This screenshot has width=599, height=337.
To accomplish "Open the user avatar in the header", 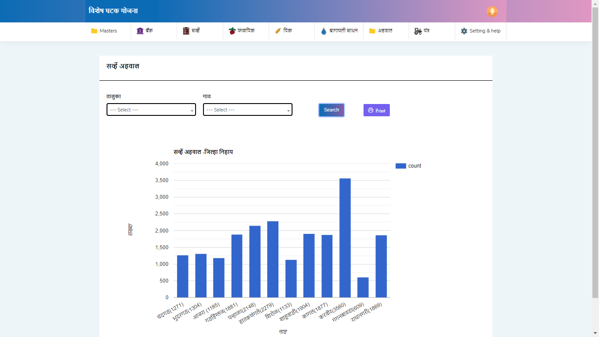I will pos(492,11).
